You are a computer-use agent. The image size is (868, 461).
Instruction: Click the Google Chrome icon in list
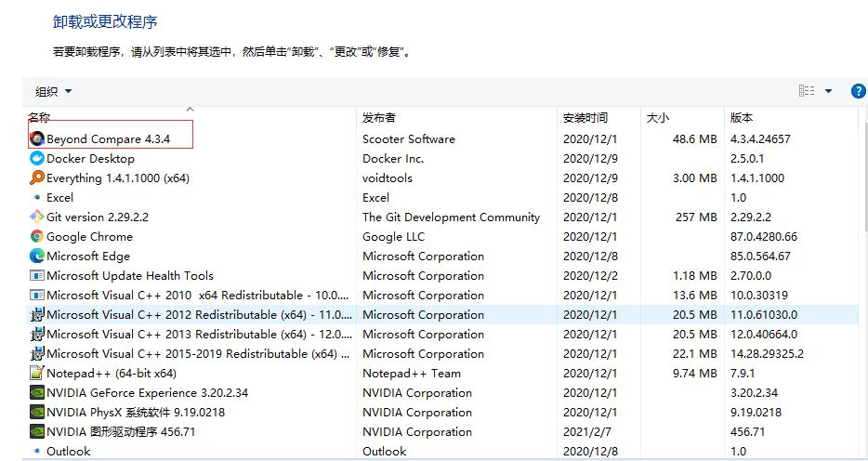pyautogui.click(x=37, y=236)
